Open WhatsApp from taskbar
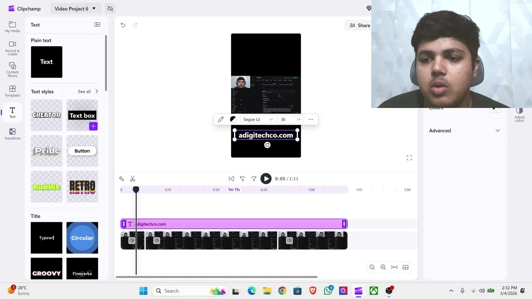 (x=328, y=291)
